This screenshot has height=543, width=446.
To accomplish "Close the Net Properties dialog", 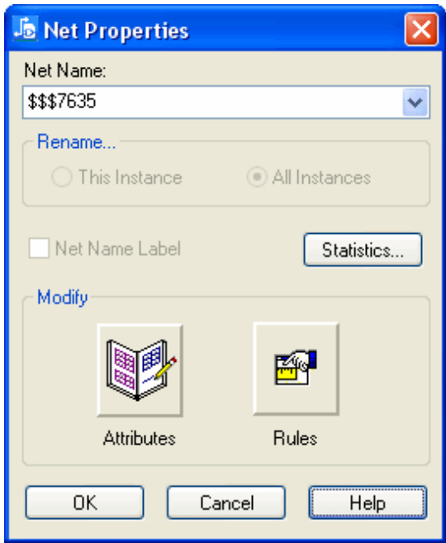I will coord(421,29).
